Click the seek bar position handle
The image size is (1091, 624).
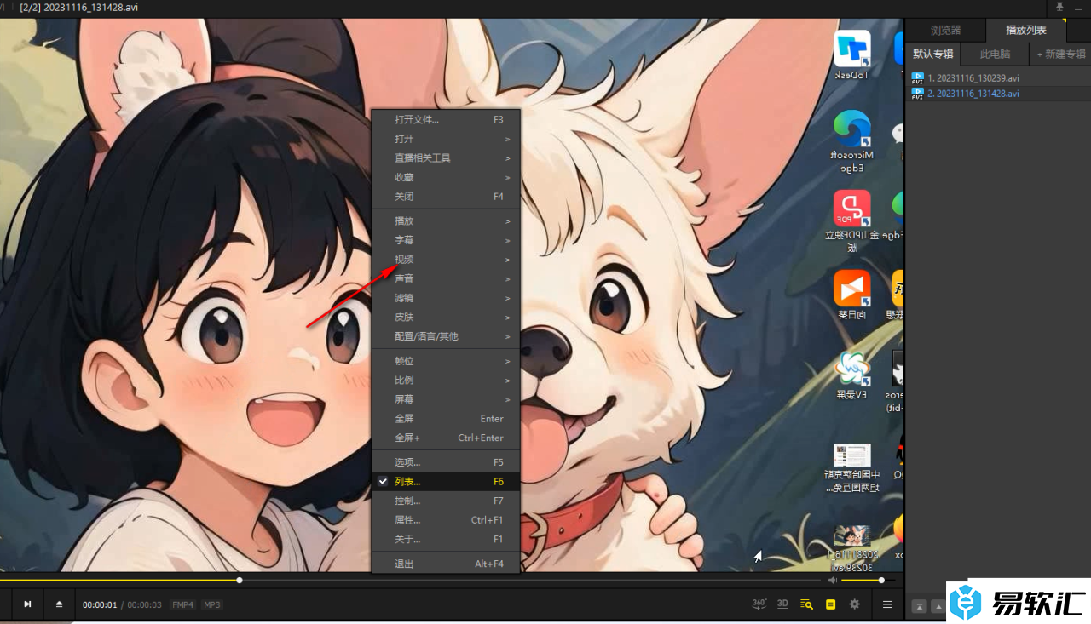[x=240, y=581]
